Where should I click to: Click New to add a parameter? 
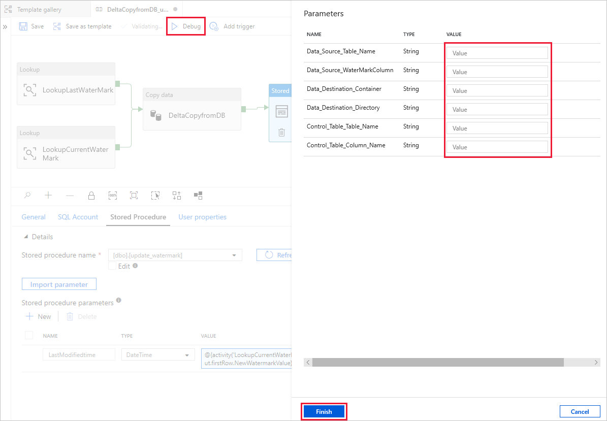[x=38, y=316]
